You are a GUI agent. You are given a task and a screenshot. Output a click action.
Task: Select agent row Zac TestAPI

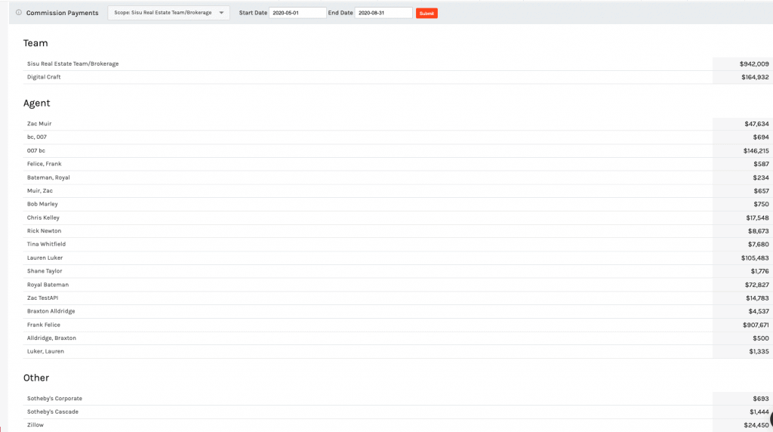click(x=398, y=298)
